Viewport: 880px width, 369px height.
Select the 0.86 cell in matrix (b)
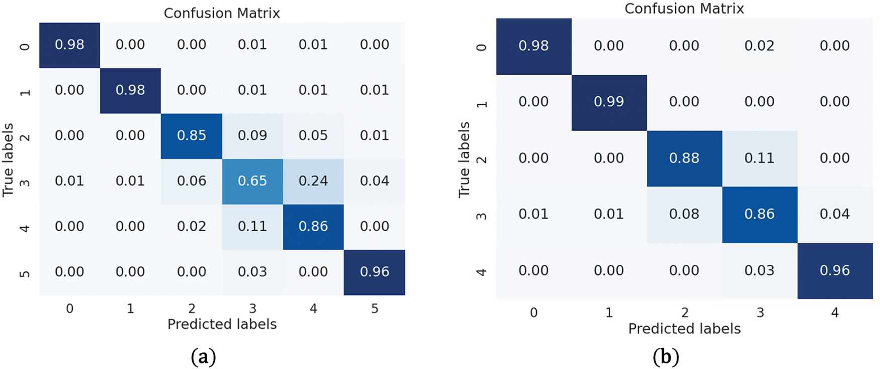click(760, 215)
